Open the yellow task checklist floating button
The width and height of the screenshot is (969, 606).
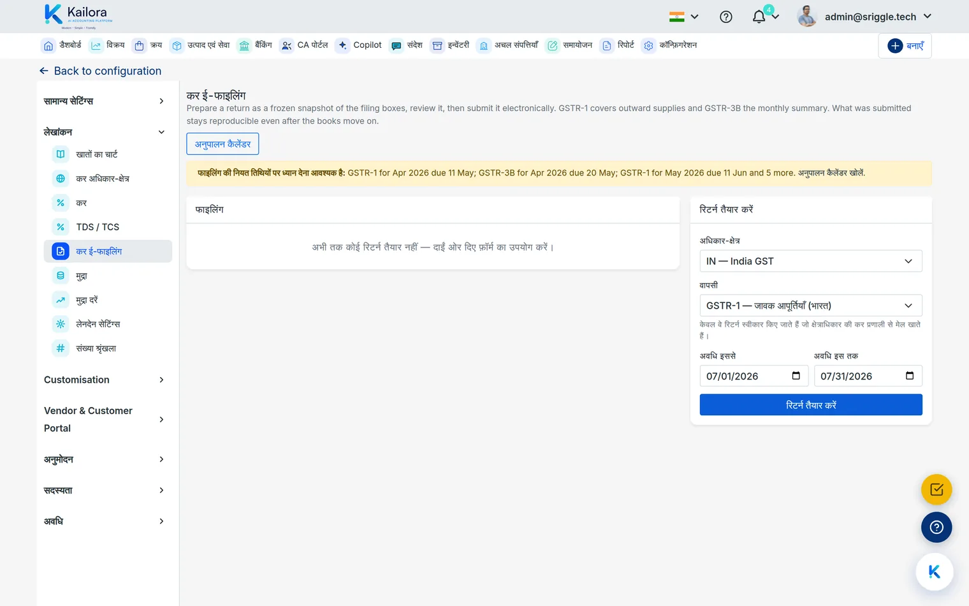(936, 490)
